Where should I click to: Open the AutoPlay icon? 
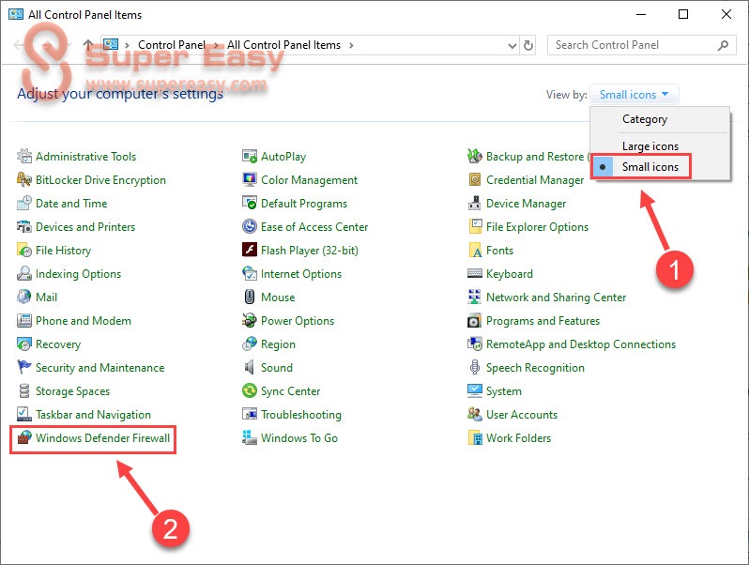pyautogui.click(x=250, y=156)
